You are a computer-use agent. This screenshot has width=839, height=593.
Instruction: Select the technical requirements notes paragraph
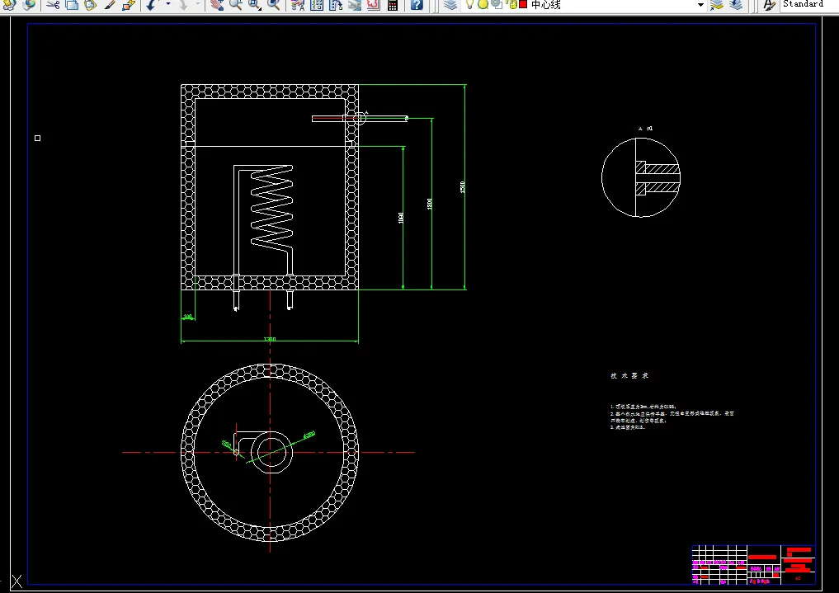(672, 417)
